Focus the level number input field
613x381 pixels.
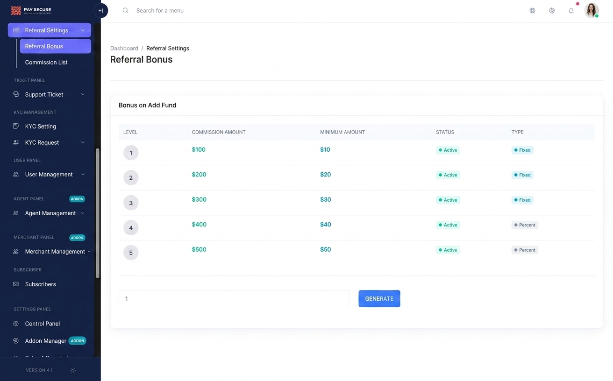click(234, 299)
